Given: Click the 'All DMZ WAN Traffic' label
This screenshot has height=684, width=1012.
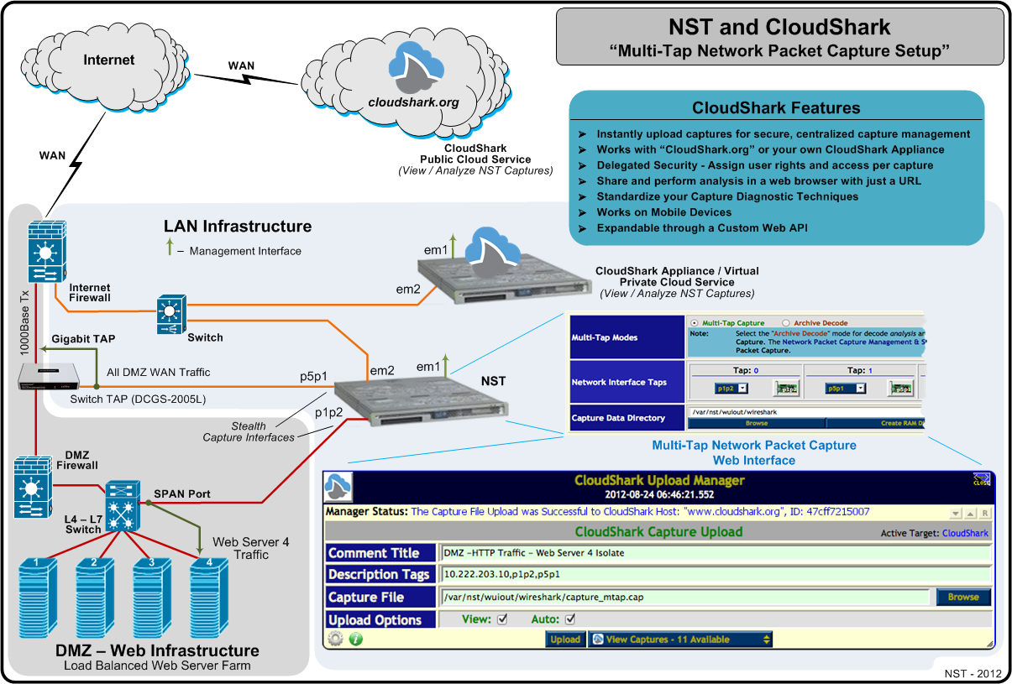Looking at the screenshot, I should coord(158,372).
